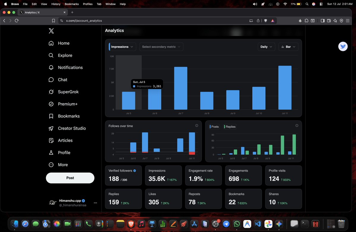Close the Analytics / X tab
This screenshot has height=232, width=356.
point(64,12)
